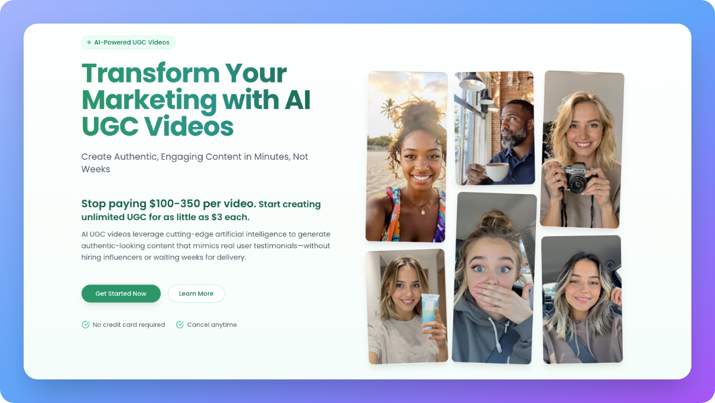Select the Create Authentic, Engaging Content subheading

coord(195,162)
